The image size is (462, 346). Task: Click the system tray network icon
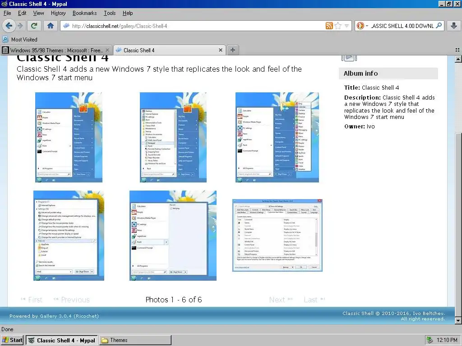pyautogui.click(x=430, y=340)
